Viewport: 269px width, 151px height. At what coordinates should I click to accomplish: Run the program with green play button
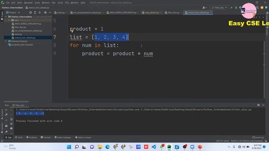point(232,8)
